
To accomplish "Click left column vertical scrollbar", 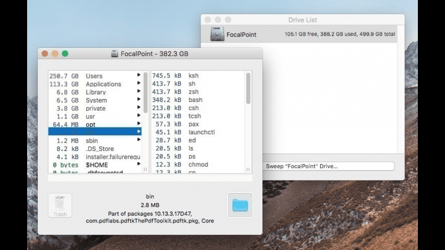I will (146, 92).
